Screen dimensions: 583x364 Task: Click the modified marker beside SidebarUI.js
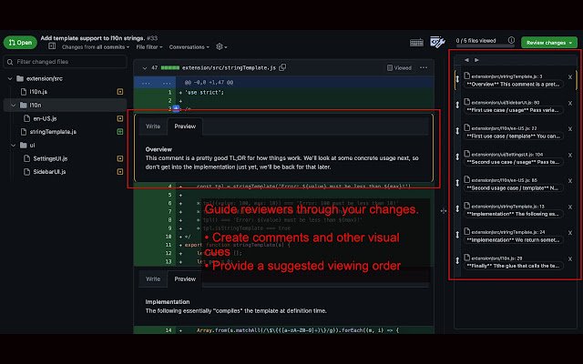click(x=120, y=172)
